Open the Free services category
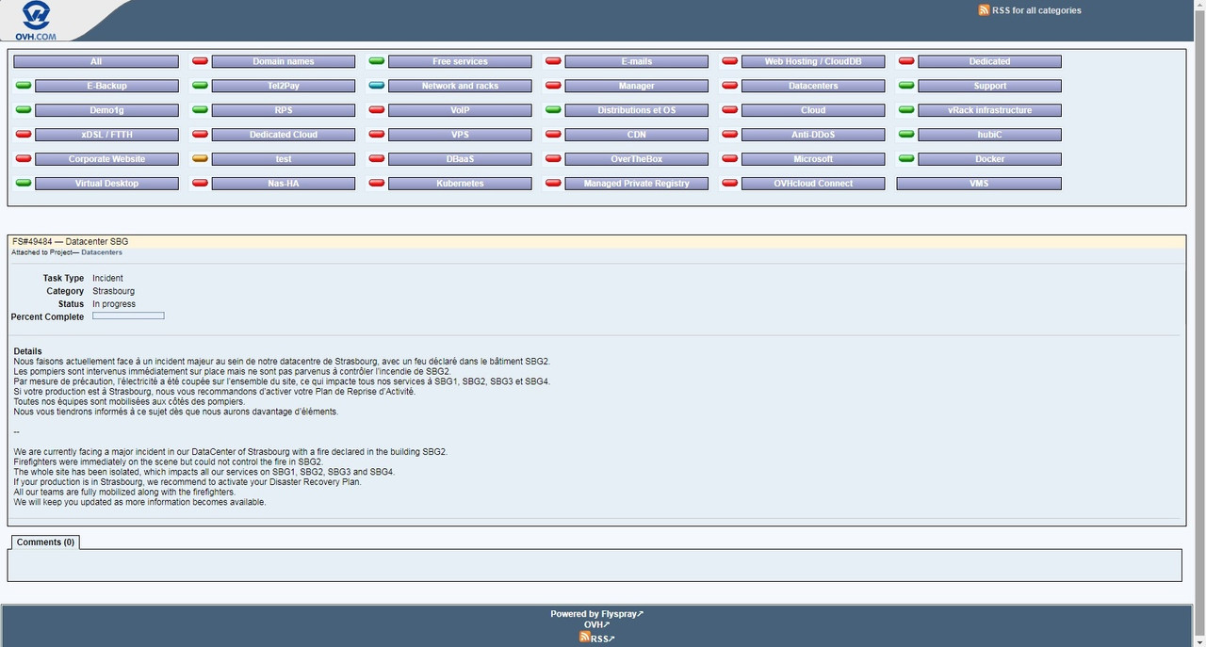Screen dimensions: 1206x647 pos(460,61)
